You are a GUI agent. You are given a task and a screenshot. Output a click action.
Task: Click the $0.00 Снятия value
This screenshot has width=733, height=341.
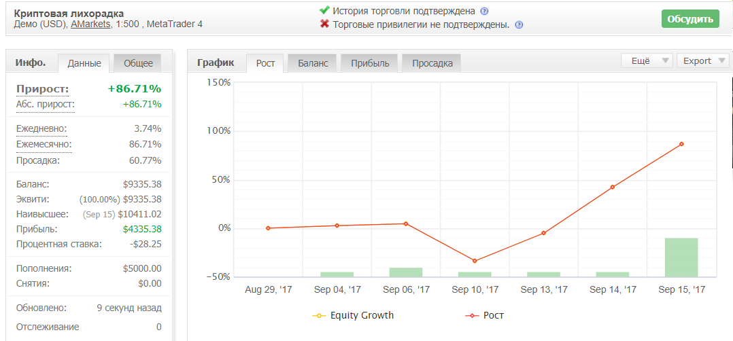[x=150, y=283]
